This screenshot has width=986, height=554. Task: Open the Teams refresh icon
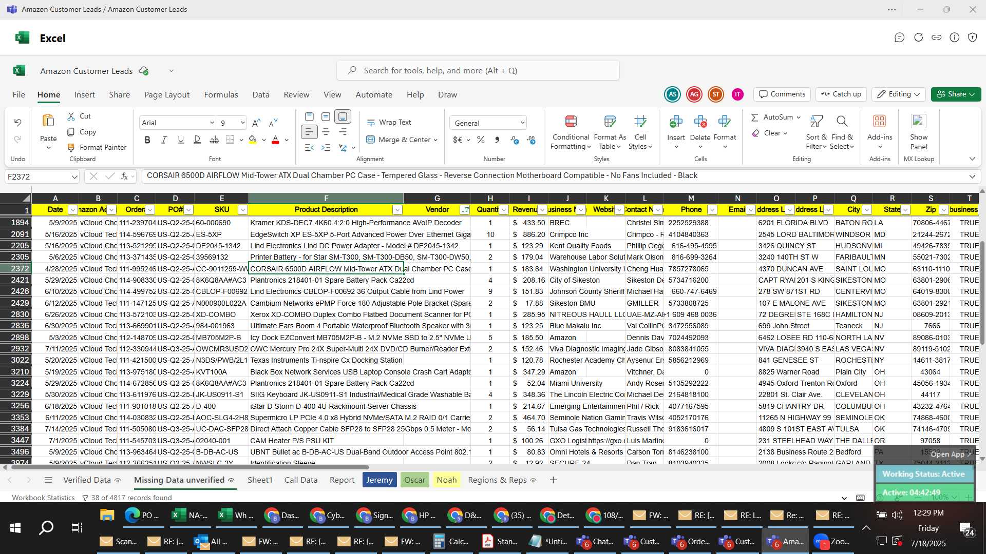[x=918, y=37]
